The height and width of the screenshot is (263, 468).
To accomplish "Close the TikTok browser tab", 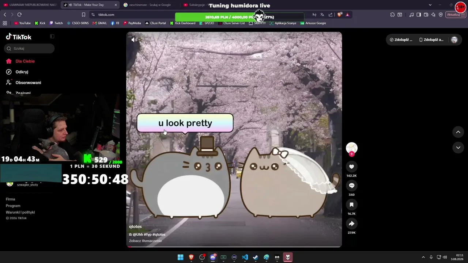I will click(x=116, y=5).
